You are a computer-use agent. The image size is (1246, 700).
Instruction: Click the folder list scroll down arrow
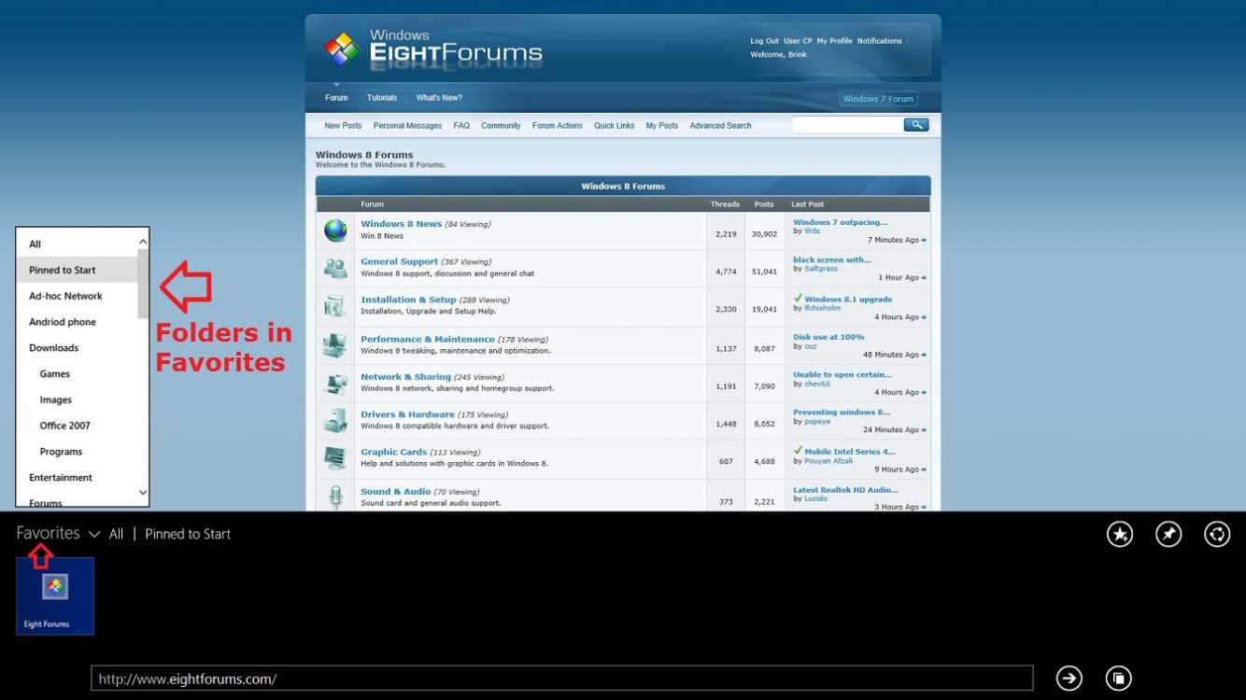click(x=143, y=492)
